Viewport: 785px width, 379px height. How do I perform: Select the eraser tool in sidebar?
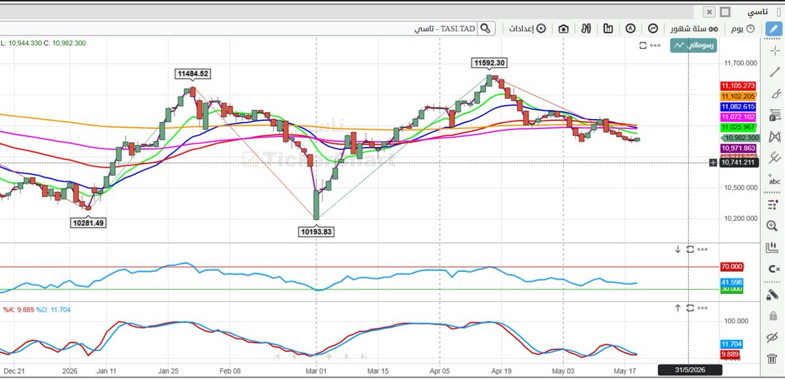[x=772, y=293]
